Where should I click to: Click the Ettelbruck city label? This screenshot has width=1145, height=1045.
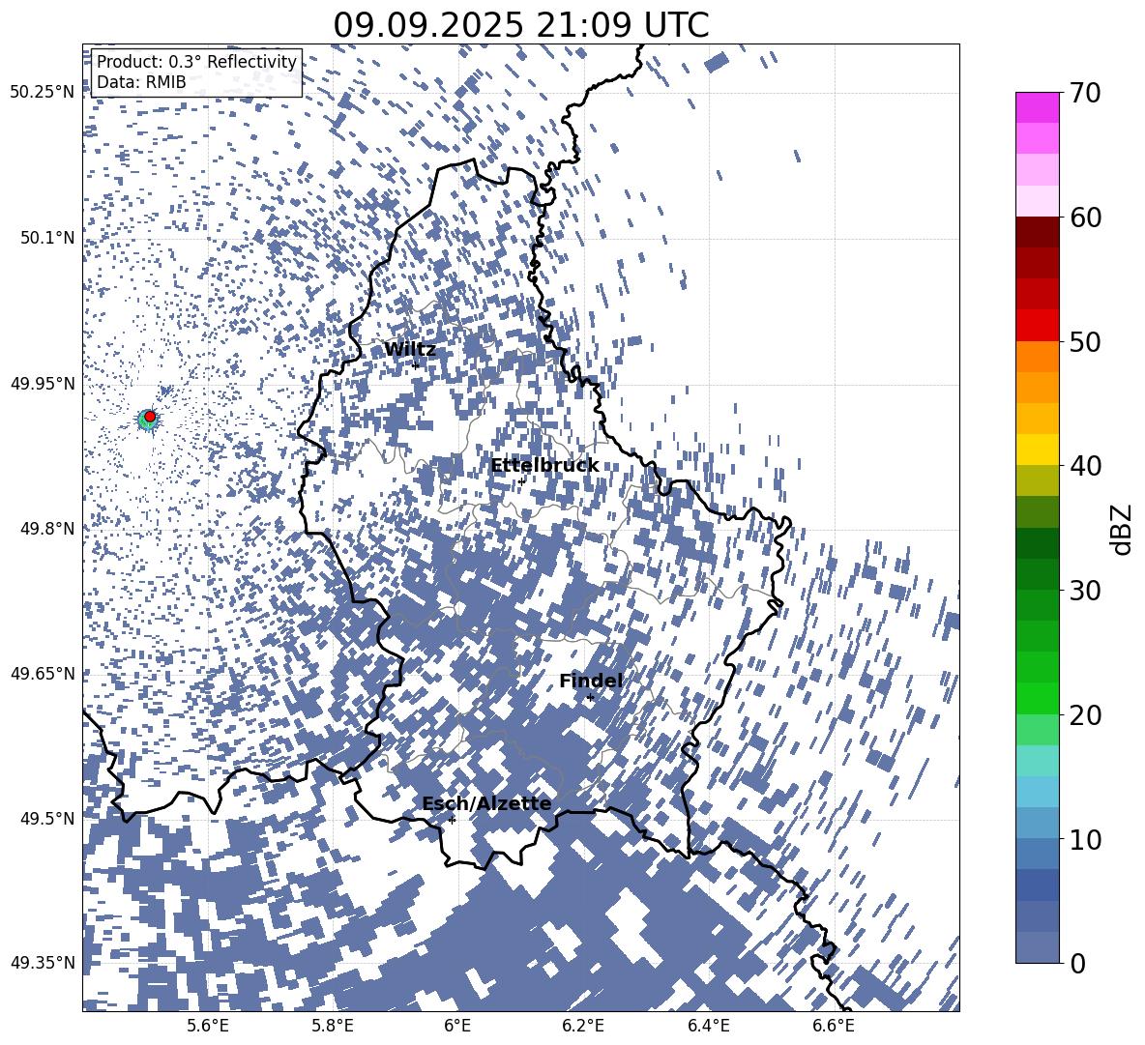(x=544, y=466)
